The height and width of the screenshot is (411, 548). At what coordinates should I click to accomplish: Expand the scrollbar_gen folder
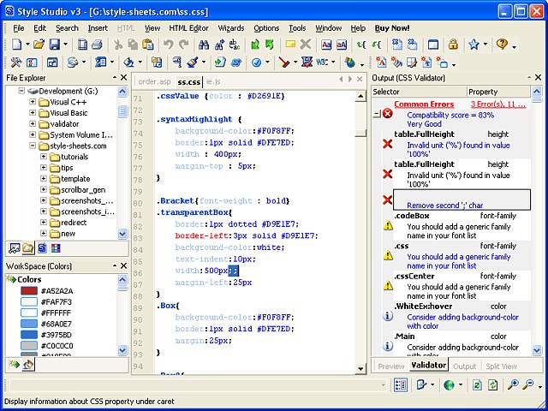point(44,189)
